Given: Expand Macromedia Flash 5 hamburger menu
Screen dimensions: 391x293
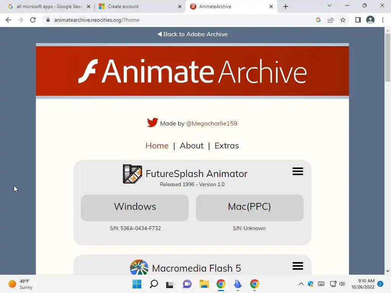Looking at the screenshot, I should click(298, 266).
